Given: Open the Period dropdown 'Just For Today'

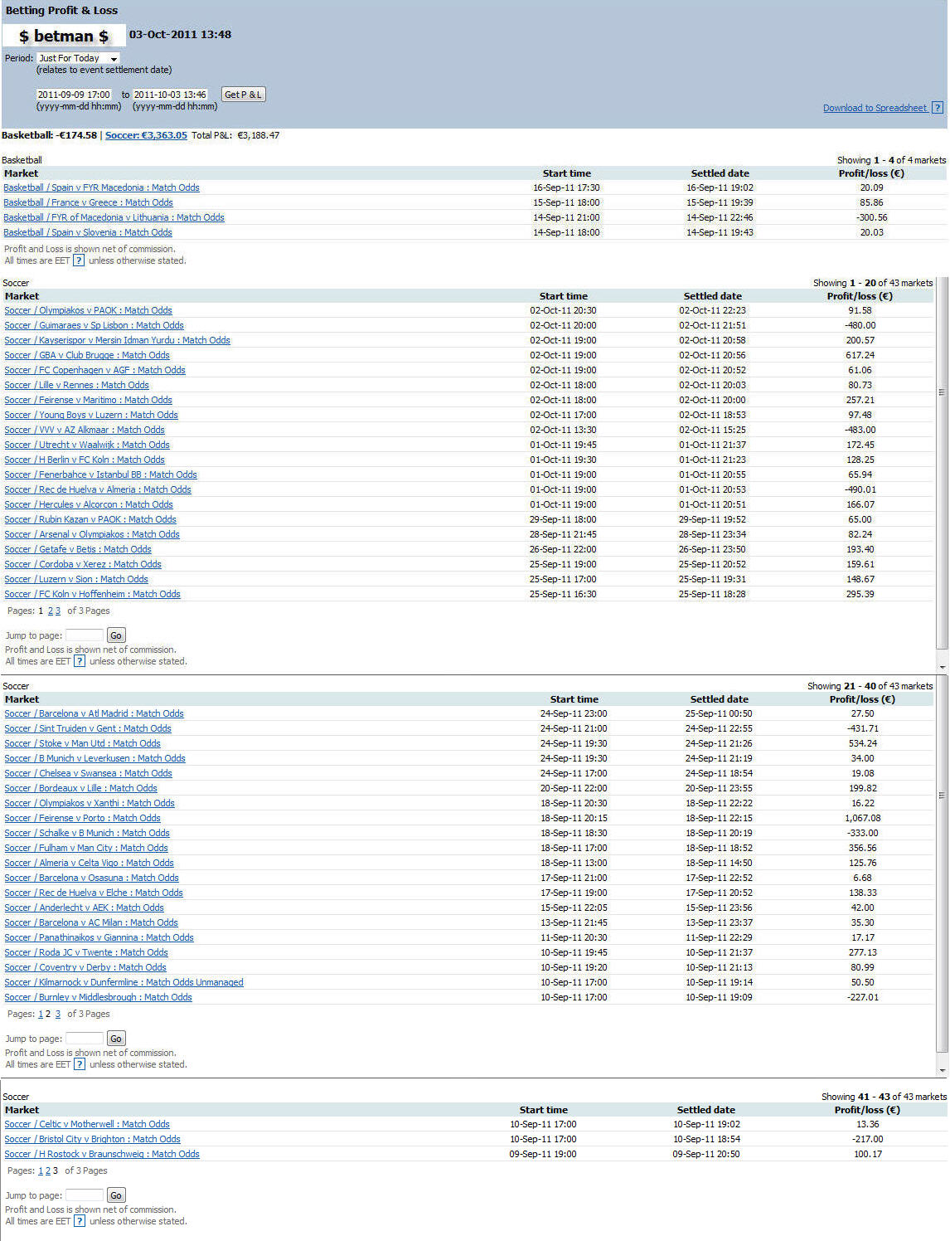Looking at the screenshot, I should [78, 58].
